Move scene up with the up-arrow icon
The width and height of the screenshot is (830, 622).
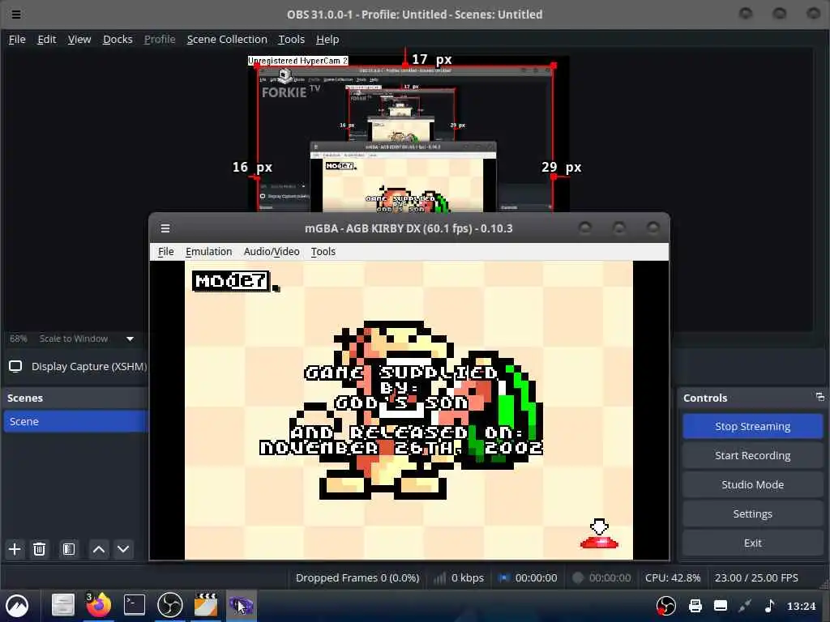coord(98,549)
